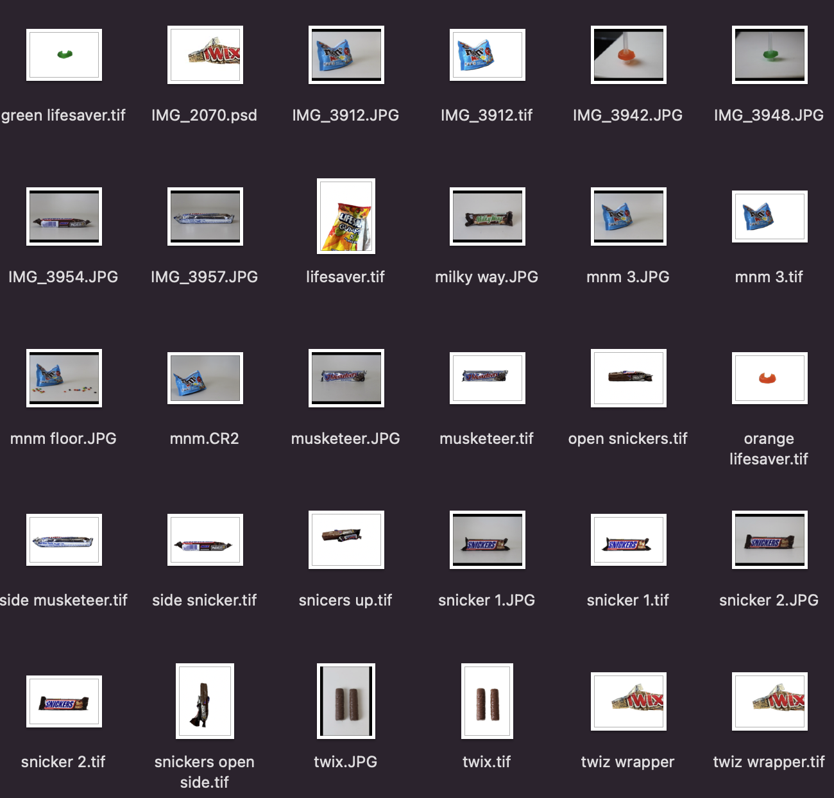
Task: Click the 'snicker 1.JPG' file name
Action: 487,600
